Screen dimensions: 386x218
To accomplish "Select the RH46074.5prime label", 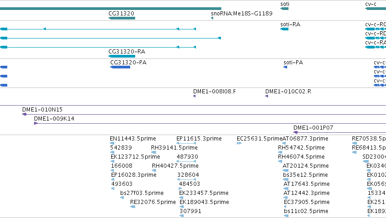I will click(301, 157).
